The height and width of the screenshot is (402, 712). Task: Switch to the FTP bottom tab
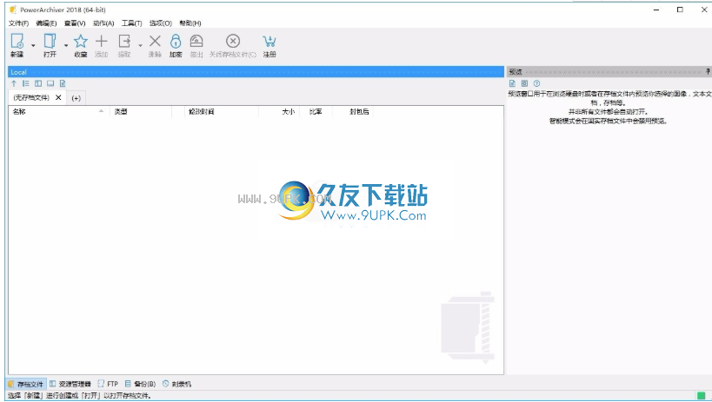click(x=108, y=384)
